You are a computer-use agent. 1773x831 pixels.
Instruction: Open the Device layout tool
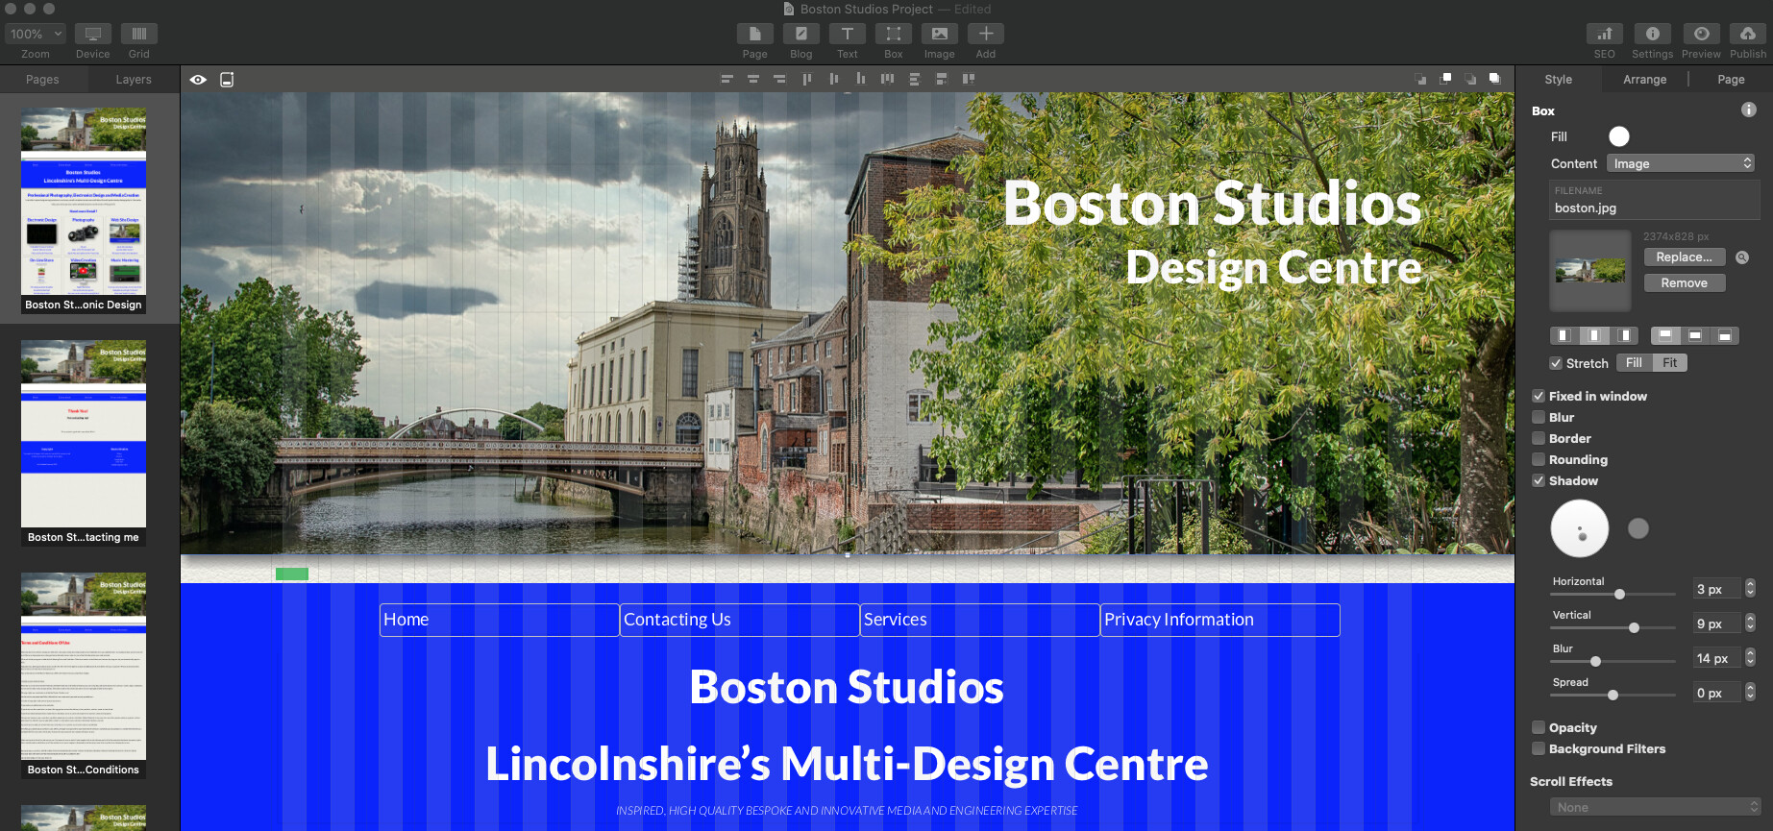[93, 34]
